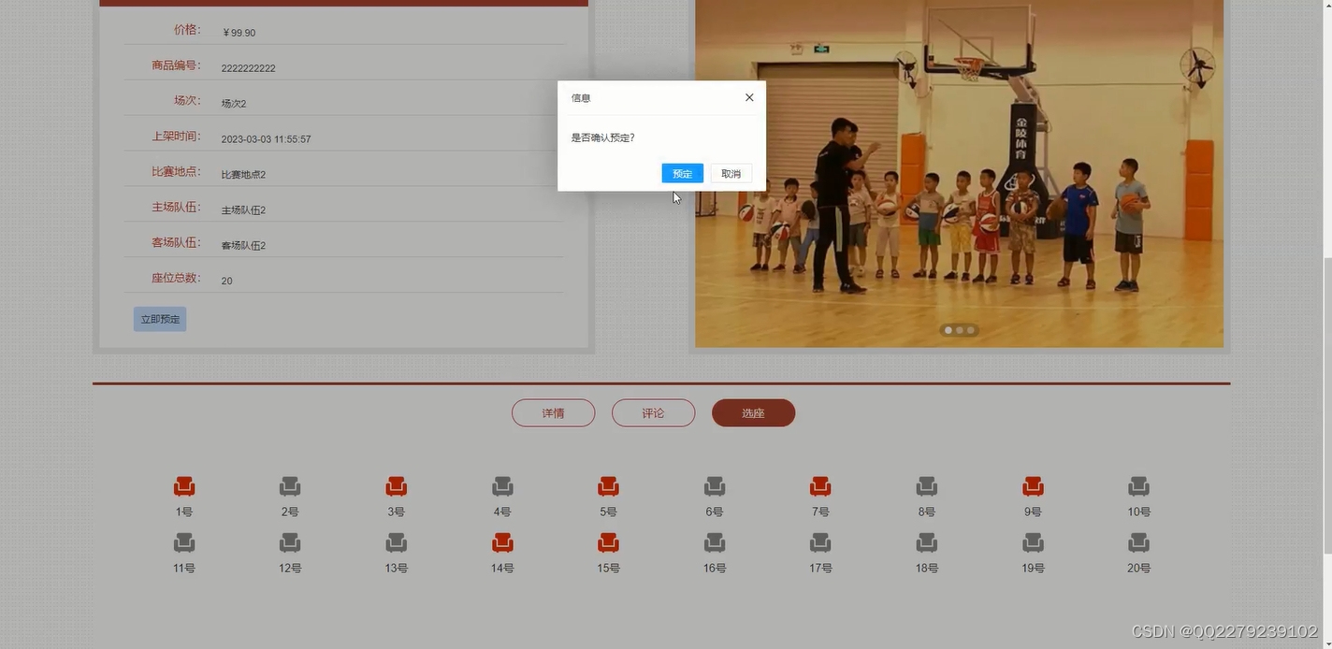Select the seat 2号 chair icon
This screenshot has width=1332, height=649.
290,485
